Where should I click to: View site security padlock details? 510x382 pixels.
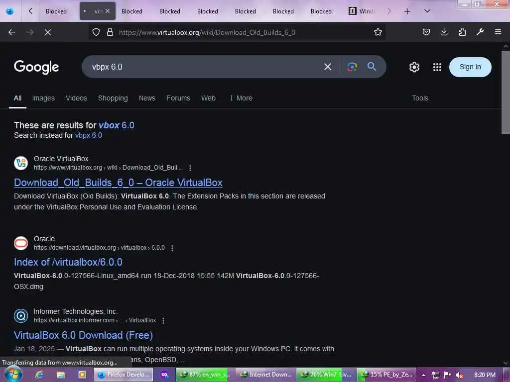point(110,32)
